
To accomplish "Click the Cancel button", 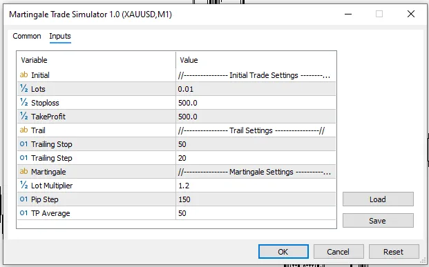I will pos(339,251).
